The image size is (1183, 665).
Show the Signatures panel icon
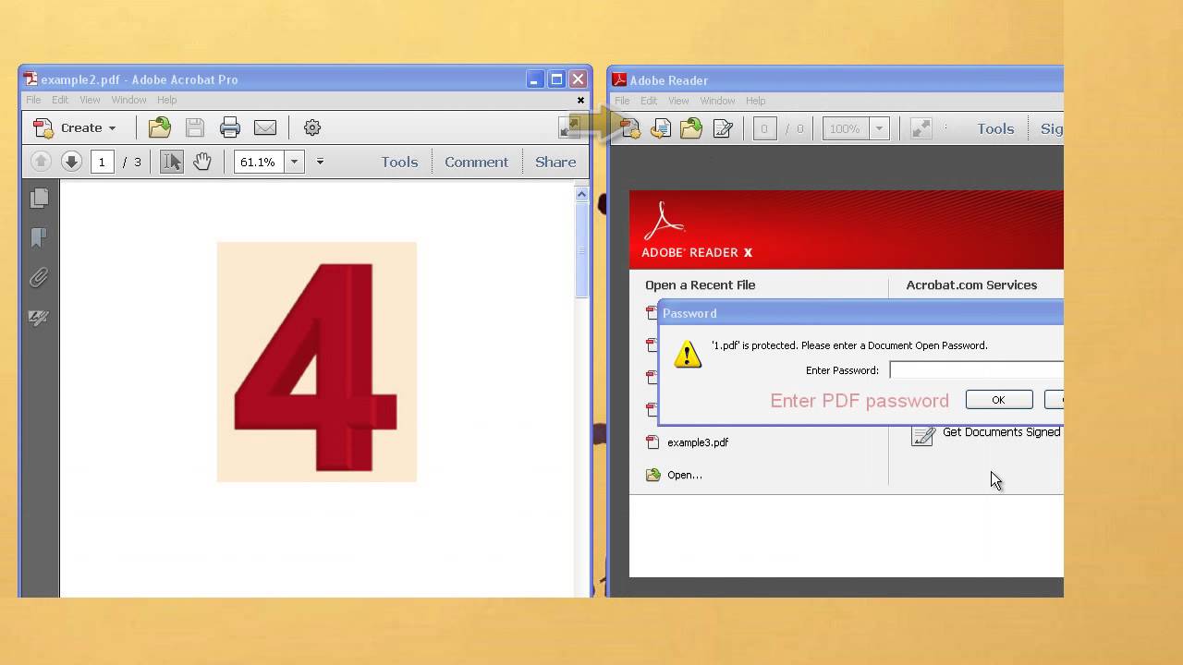[x=39, y=317]
